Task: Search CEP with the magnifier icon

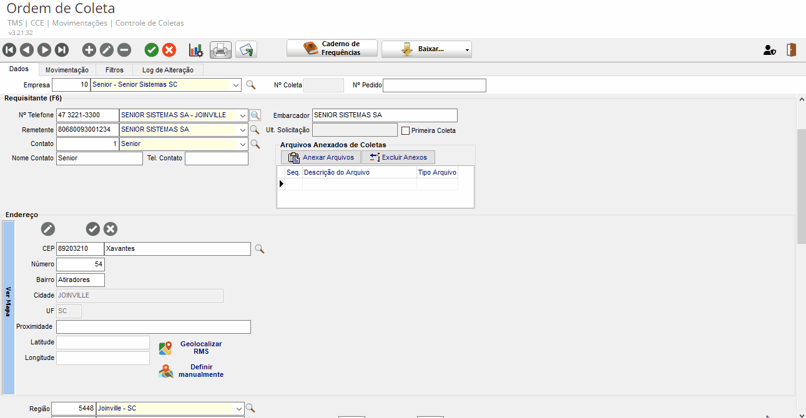Action: point(260,249)
